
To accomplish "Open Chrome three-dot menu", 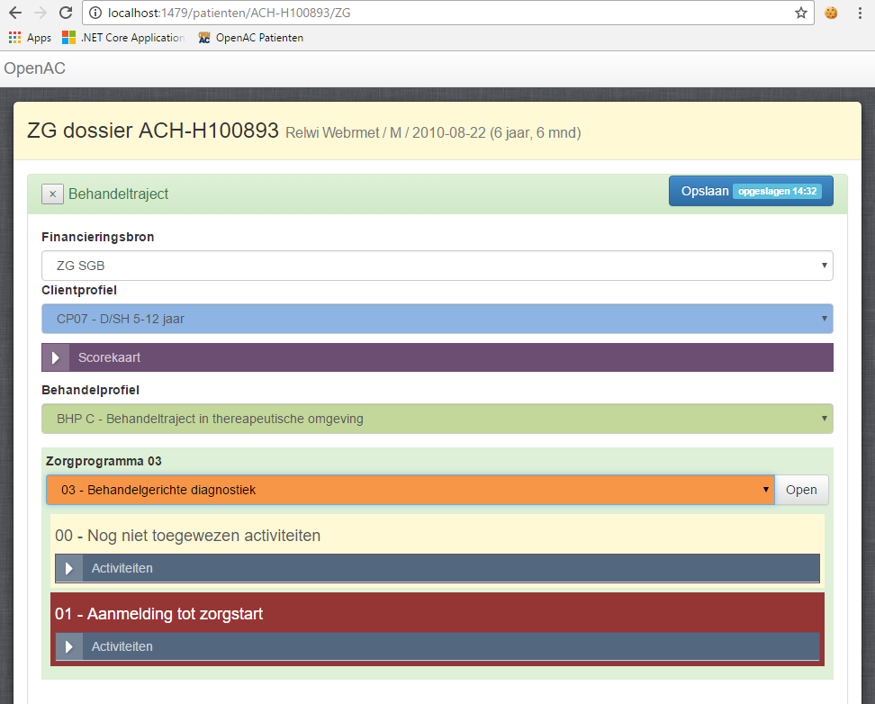I will 860,13.
